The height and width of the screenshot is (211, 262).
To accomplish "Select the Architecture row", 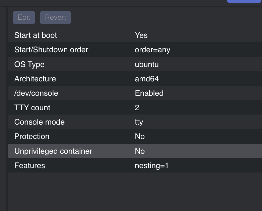I will coord(135,79).
